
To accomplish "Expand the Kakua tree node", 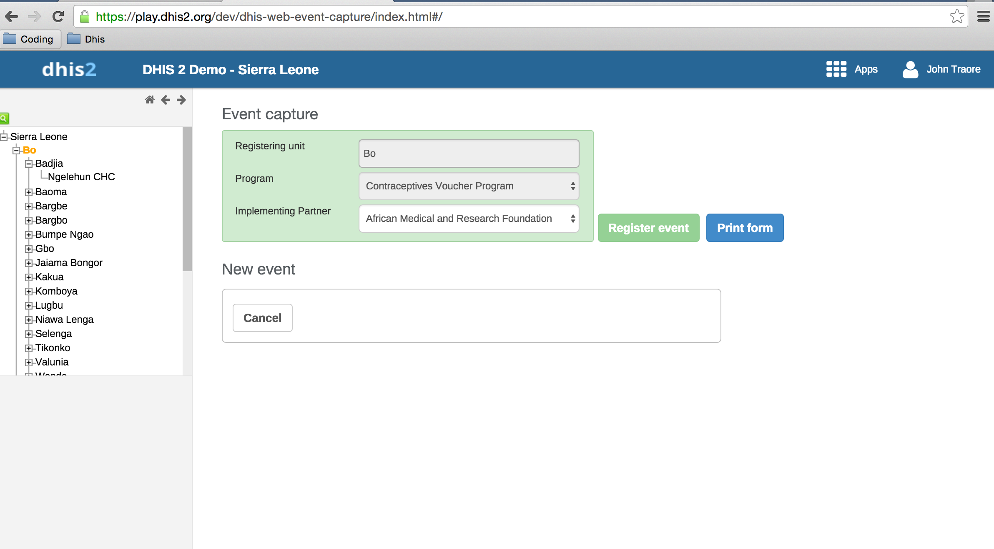I will tap(29, 277).
